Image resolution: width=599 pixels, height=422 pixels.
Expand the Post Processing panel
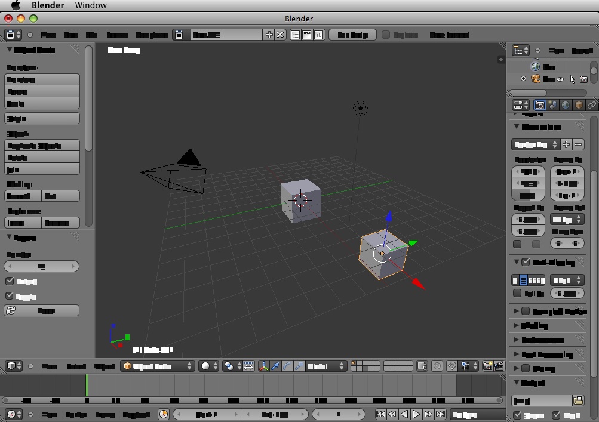coord(517,354)
